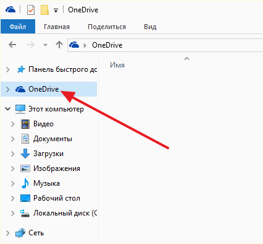The image size is (263, 244).
Task: Expand the Документы folder node
Action: click(x=13, y=139)
